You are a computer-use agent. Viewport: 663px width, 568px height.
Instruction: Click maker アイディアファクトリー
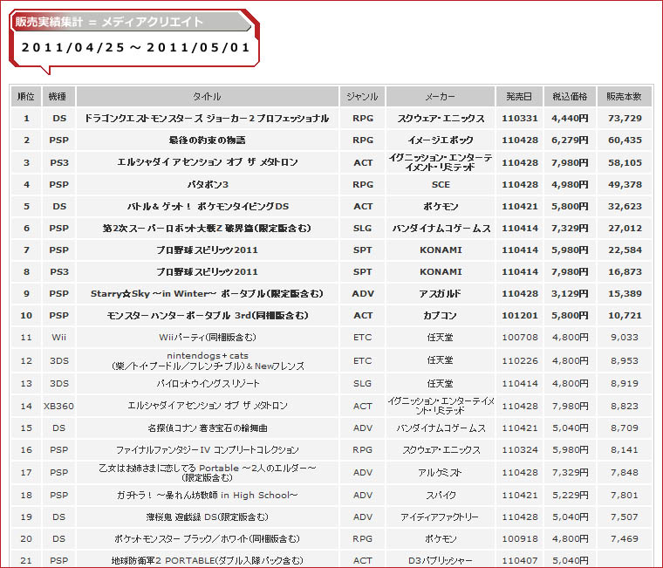pos(440,517)
